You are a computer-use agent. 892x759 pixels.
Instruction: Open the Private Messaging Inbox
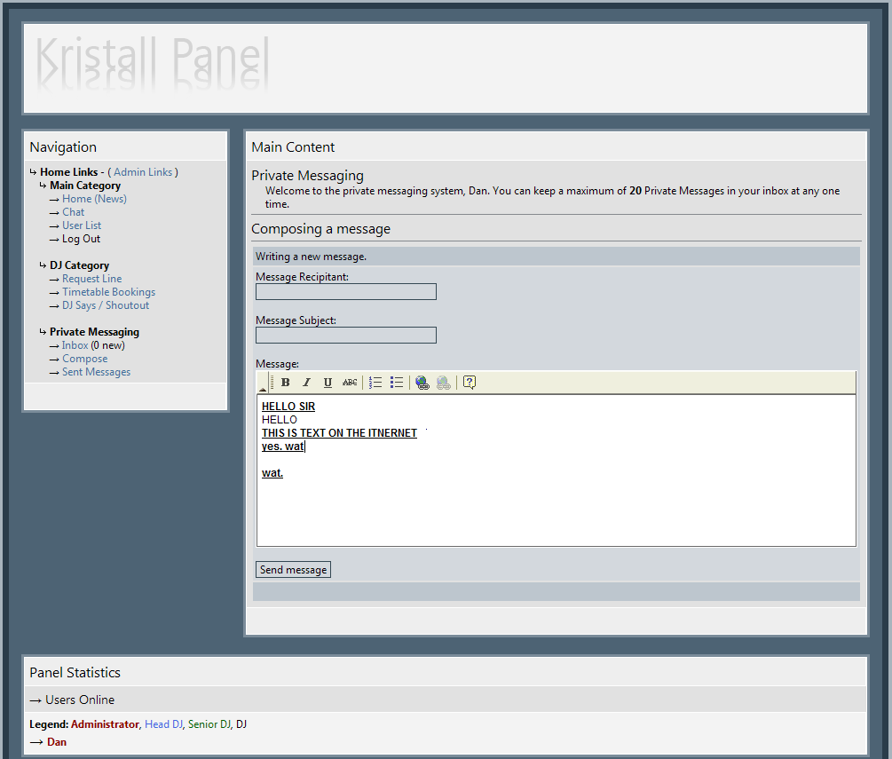[75, 345]
